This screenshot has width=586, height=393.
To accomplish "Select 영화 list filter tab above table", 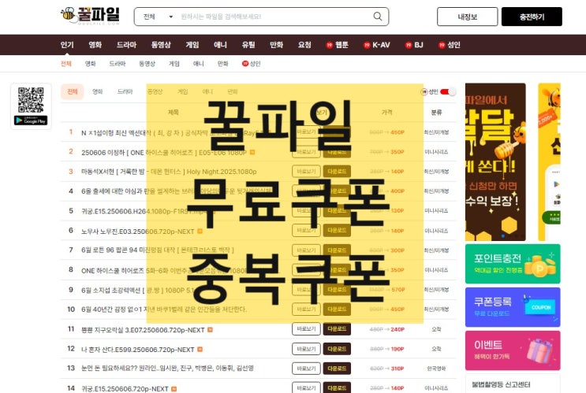I will [98, 91].
